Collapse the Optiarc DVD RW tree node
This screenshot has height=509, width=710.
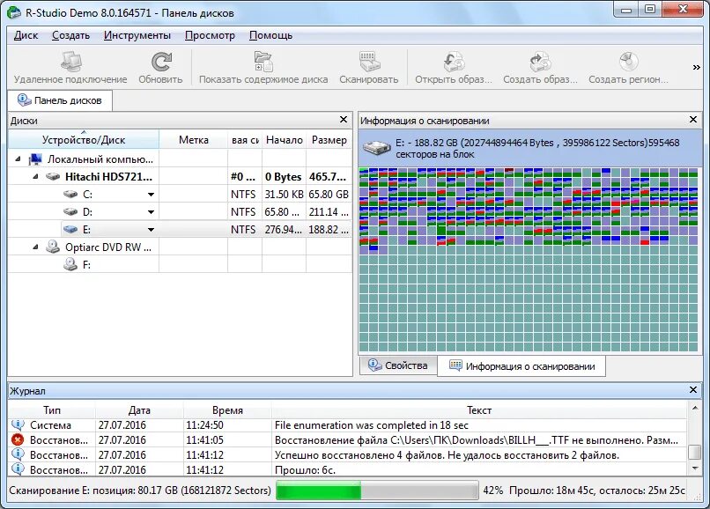36,247
